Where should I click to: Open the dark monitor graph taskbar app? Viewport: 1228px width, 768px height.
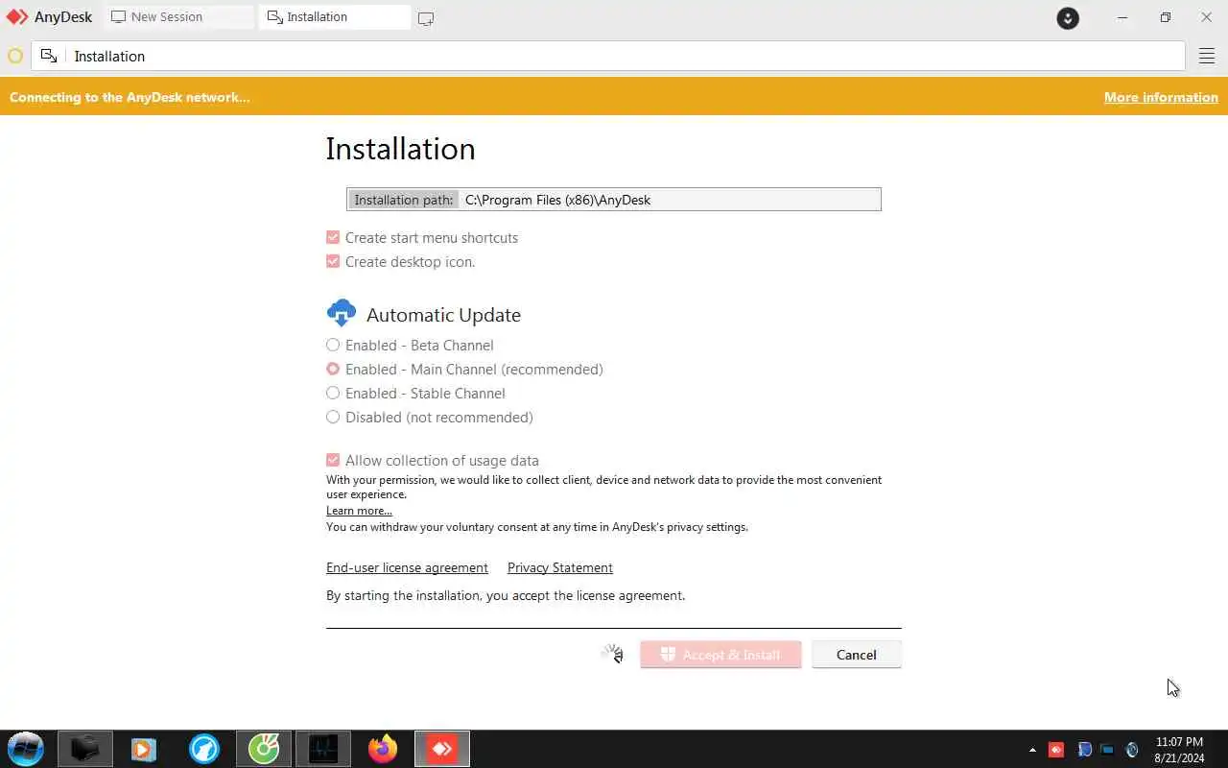click(323, 749)
